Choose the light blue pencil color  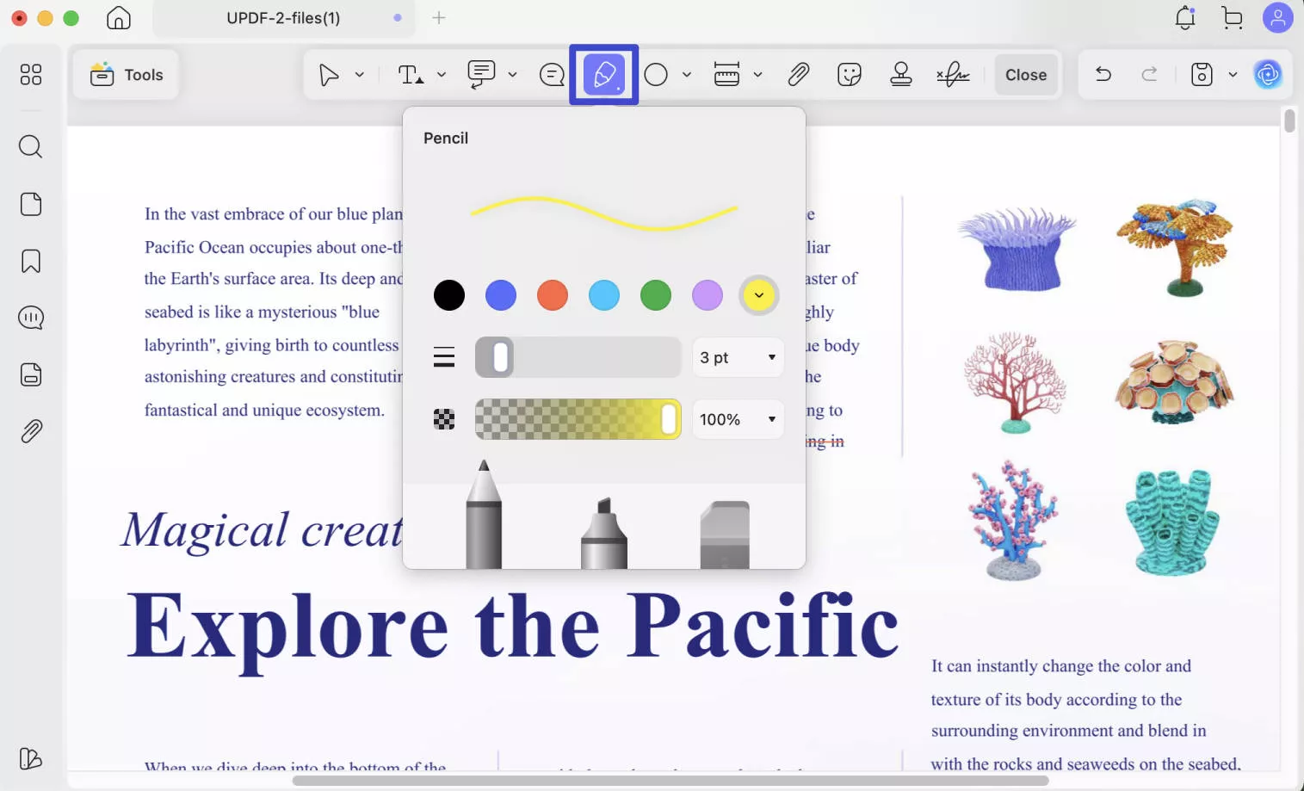(x=604, y=295)
